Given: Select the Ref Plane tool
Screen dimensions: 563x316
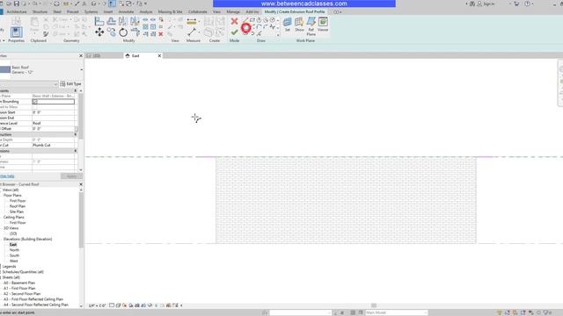Looking at the screenshot, I should pos(311,25).
